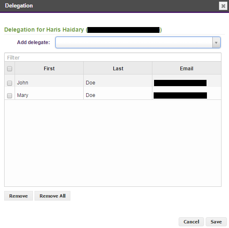Select the John first-name cell
This screenshot has height=228, width=229.
tap(49, 83)
